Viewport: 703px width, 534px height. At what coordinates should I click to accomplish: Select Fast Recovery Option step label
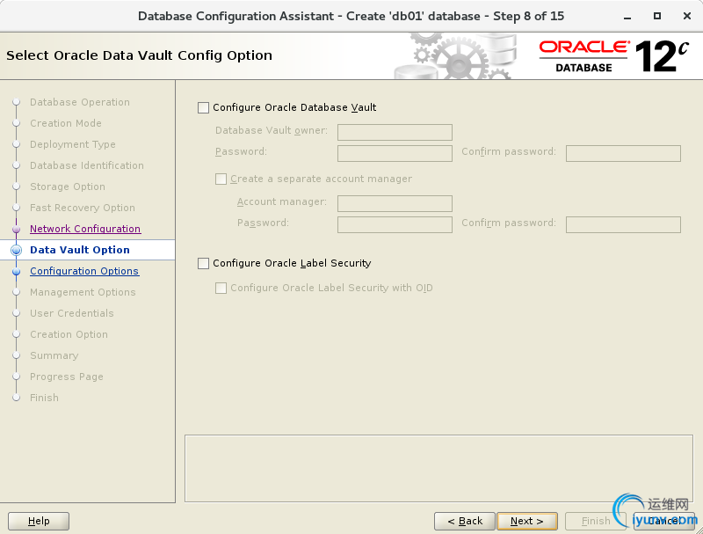click(x=83, y=208)
